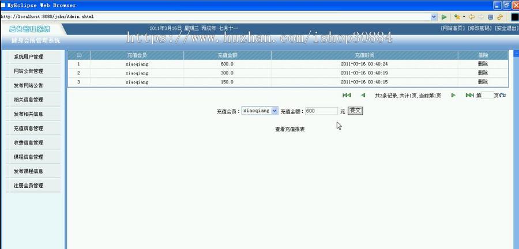This screenshot has width=519, height=249.
Task: Delete the 300.0 recharge record
Action: click(x=483, y=73)
